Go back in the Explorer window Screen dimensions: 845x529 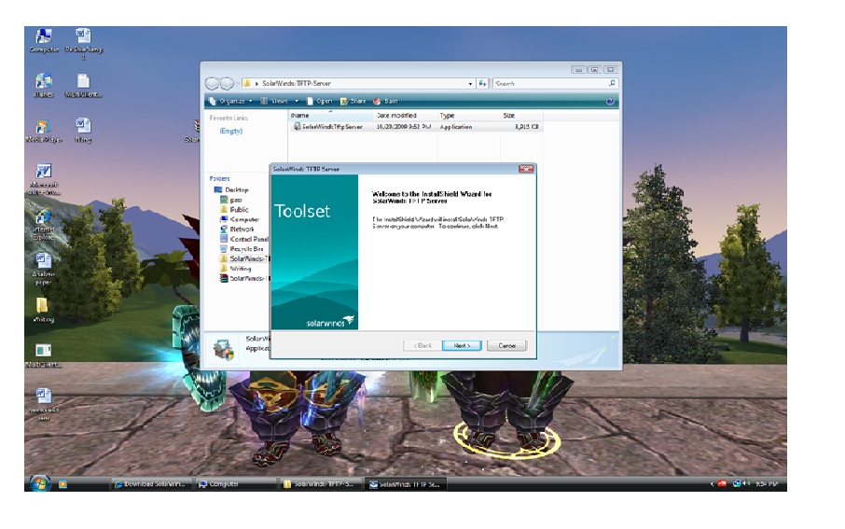pyautogui.click(x=213, y=84)
